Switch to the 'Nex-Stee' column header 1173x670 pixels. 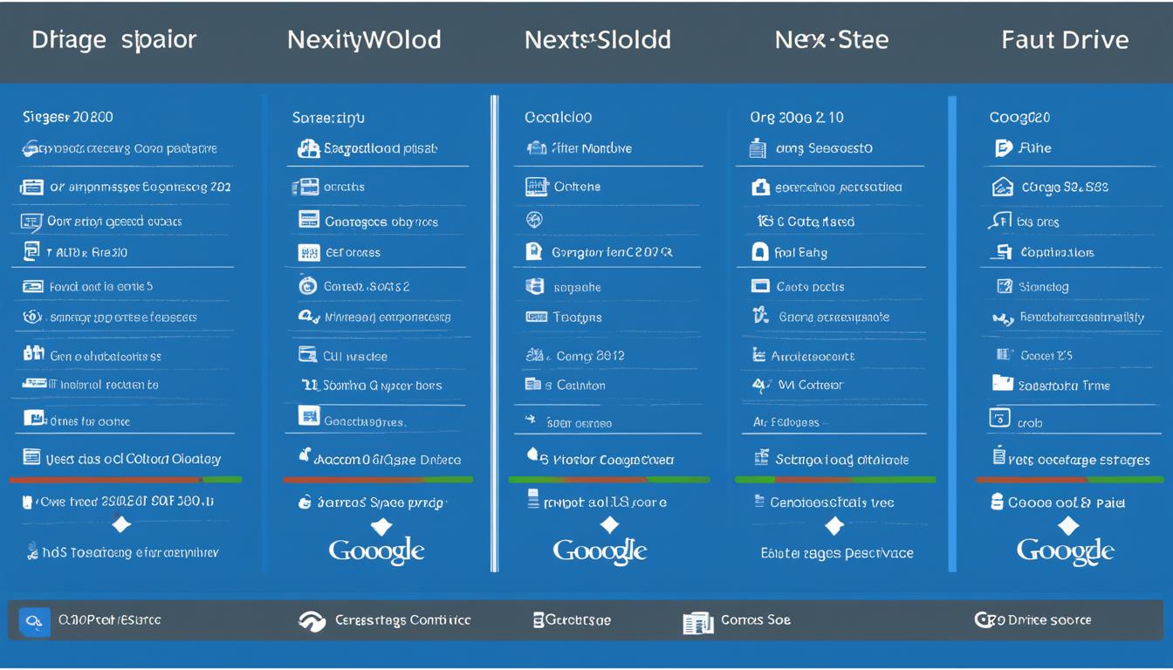pyautogui.click(x=832, y=39)
